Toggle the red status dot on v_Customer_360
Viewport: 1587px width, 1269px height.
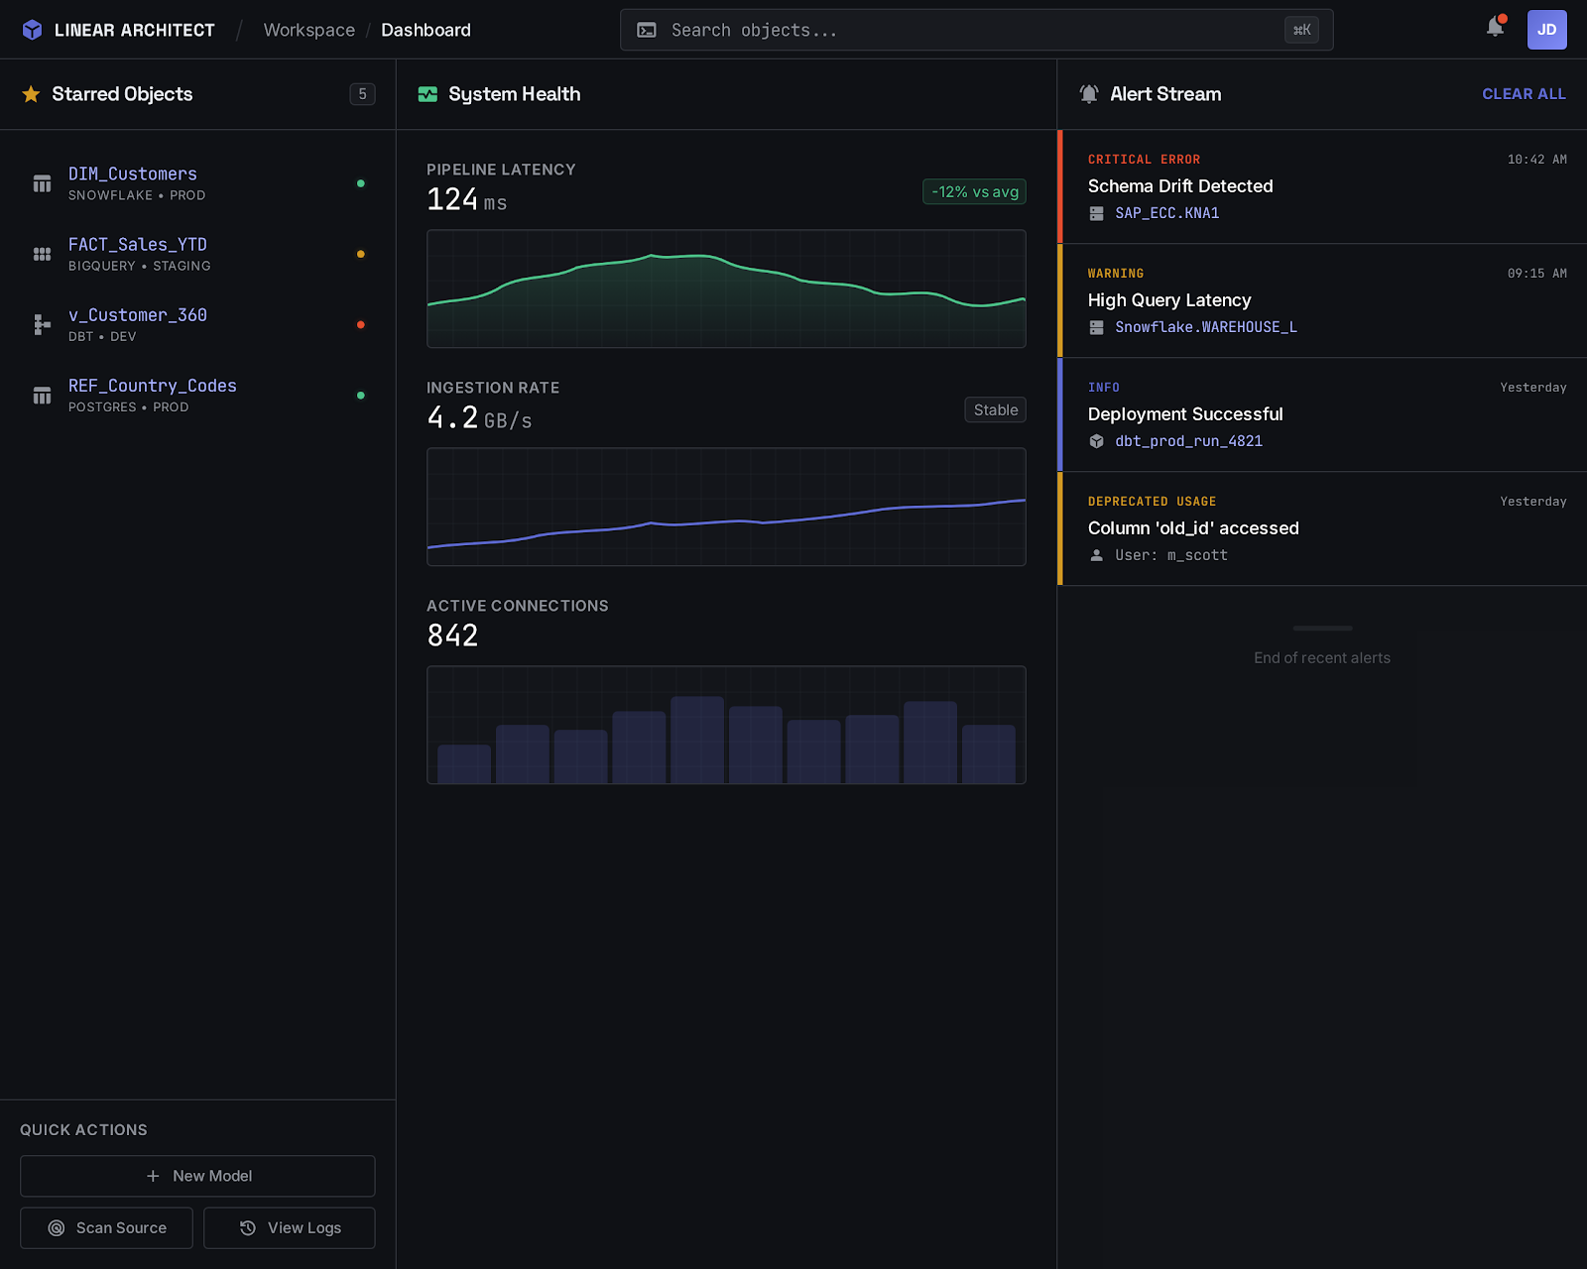point(361,324)
